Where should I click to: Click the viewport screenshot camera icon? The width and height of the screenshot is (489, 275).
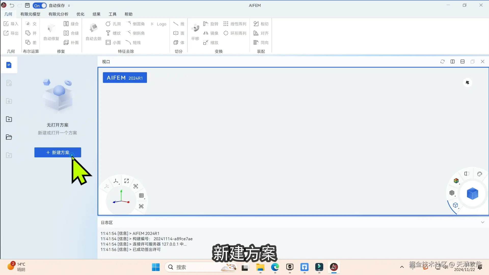pos(141,206)
